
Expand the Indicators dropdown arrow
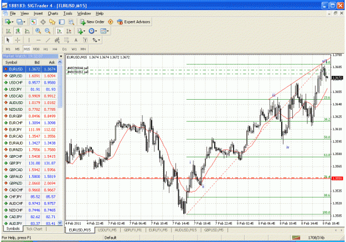[x=85, y=32]
